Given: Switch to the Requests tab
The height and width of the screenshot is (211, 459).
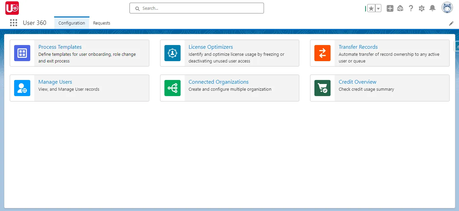Looking at the screenshot, I should point(102,23).
